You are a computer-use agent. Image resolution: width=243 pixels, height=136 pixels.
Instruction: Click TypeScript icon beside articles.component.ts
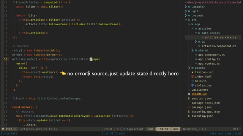(x=199, y=46)
